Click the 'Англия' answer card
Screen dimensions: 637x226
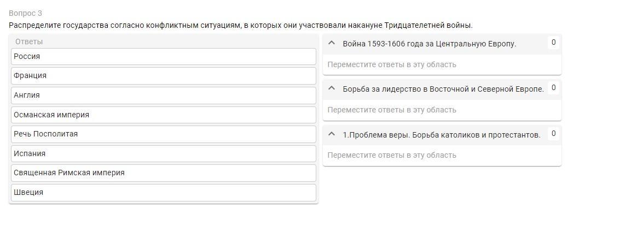click(x=163, y=95)
